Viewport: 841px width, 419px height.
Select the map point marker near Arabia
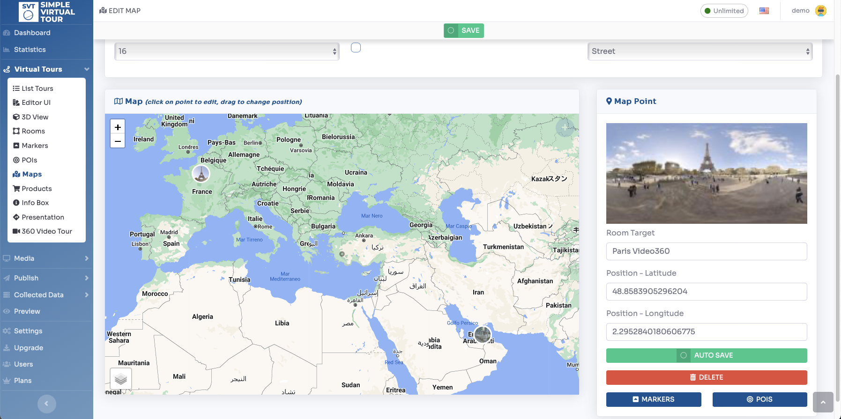483,334
